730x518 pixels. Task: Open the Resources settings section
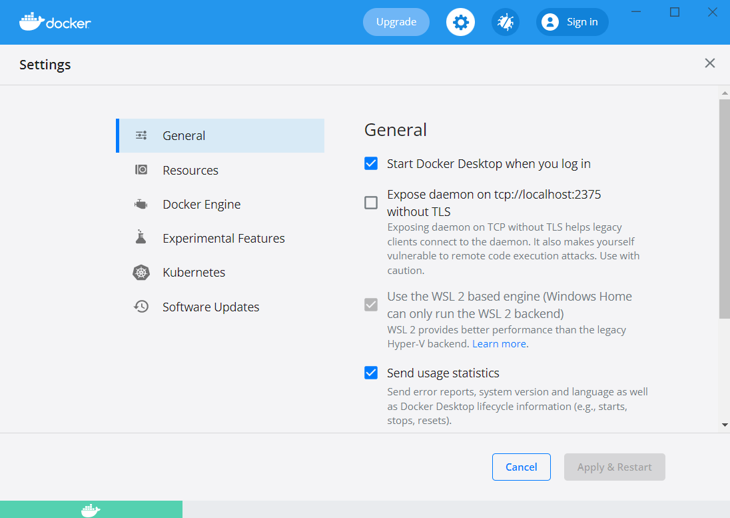(220, 170)
